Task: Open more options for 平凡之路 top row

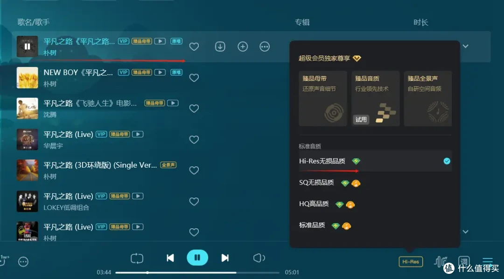Action: [265, 47]
